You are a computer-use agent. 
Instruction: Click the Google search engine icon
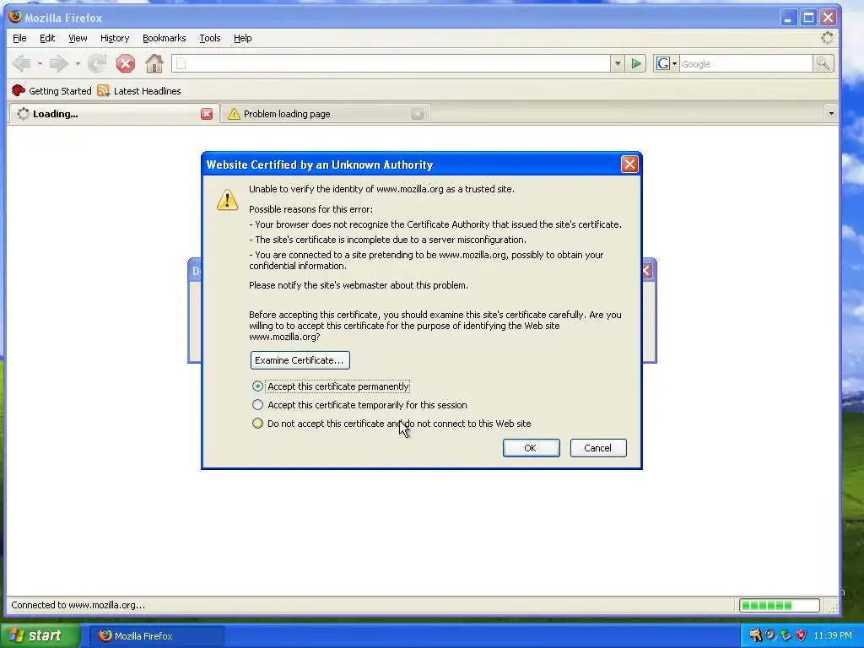(663, 64)
